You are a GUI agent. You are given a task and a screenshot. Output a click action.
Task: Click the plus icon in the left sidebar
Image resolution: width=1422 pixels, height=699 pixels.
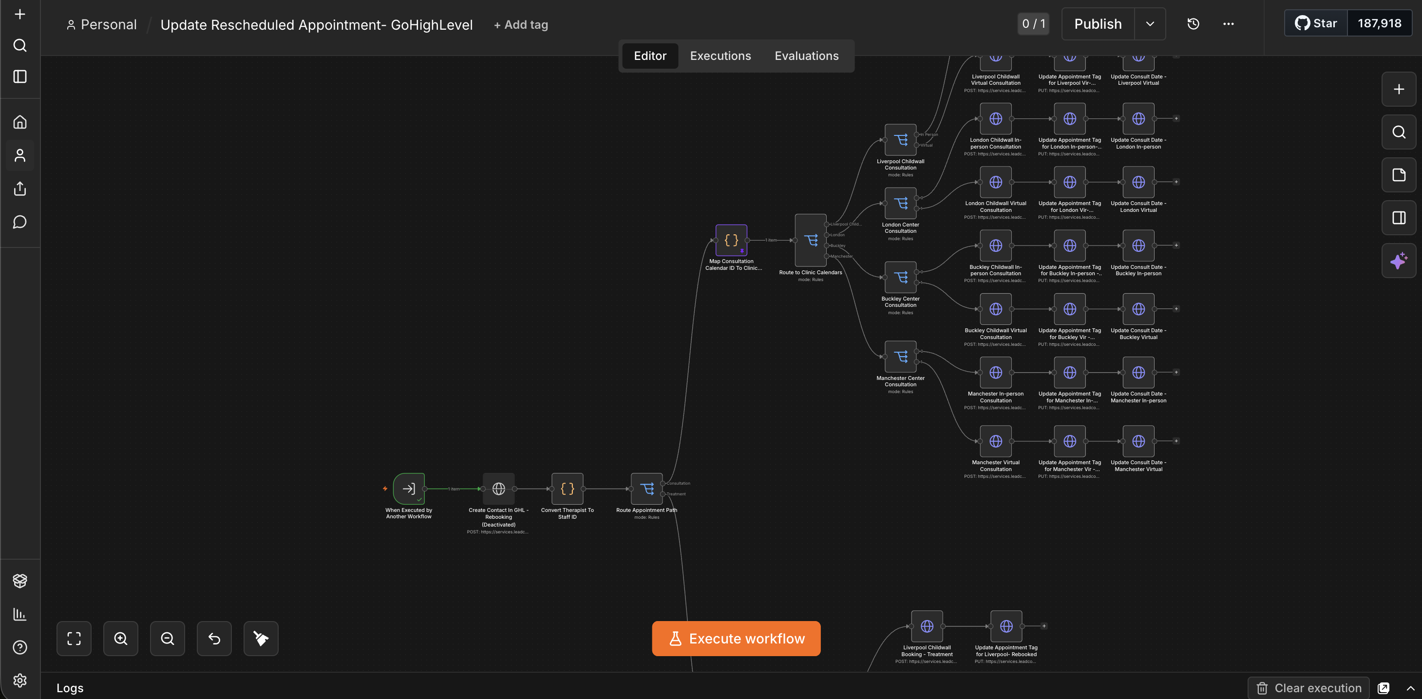[20, 14]
